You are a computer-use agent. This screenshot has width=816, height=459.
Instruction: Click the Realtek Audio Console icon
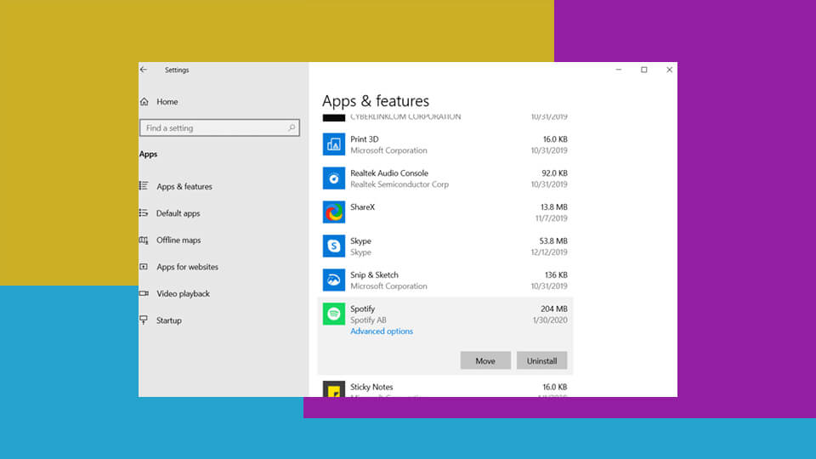[333, 178]
